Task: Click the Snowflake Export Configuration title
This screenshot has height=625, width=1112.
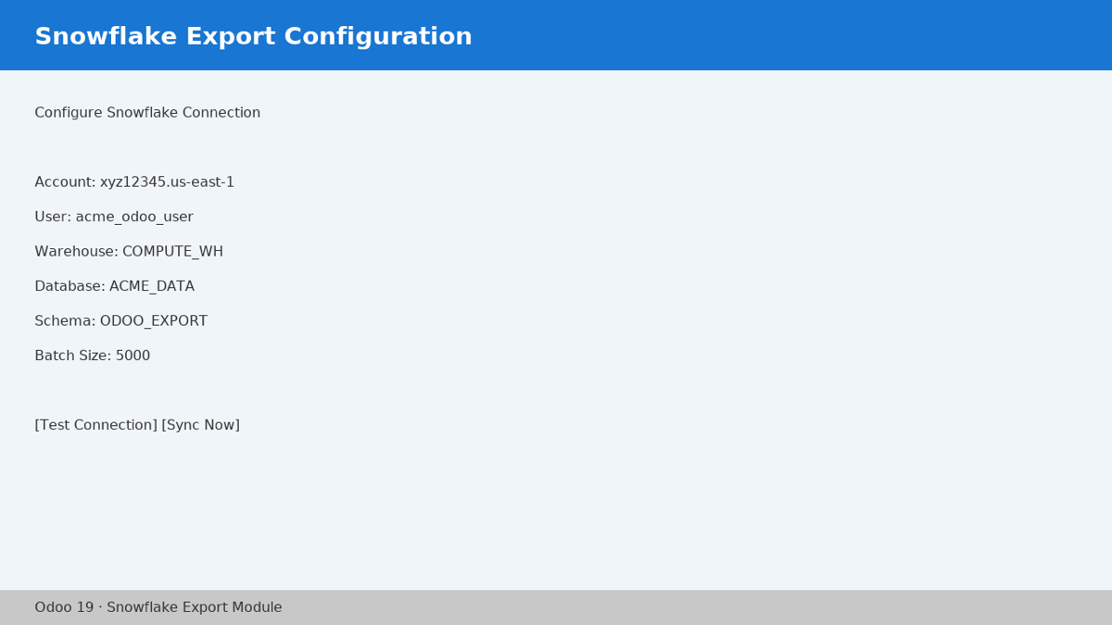Action: (253, 37)
